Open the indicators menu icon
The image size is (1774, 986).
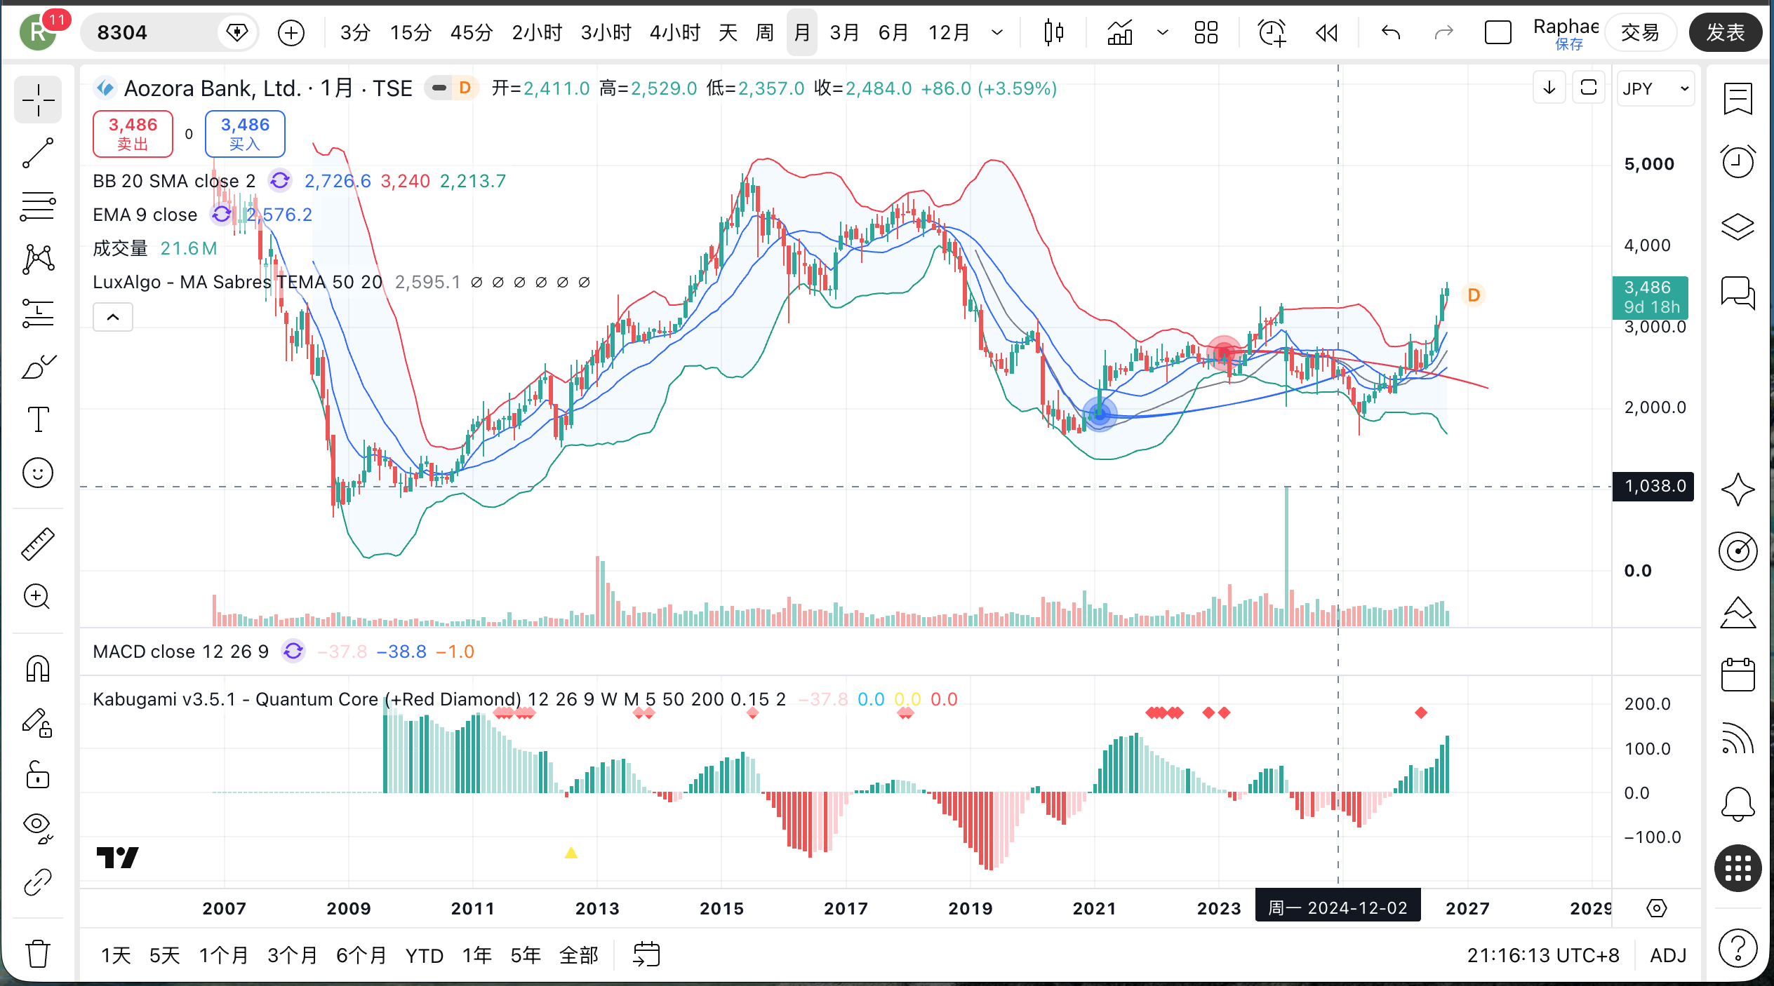pos(1120,32)
